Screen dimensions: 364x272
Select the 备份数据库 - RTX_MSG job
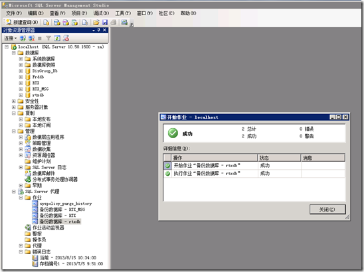(x=62, y=210)
